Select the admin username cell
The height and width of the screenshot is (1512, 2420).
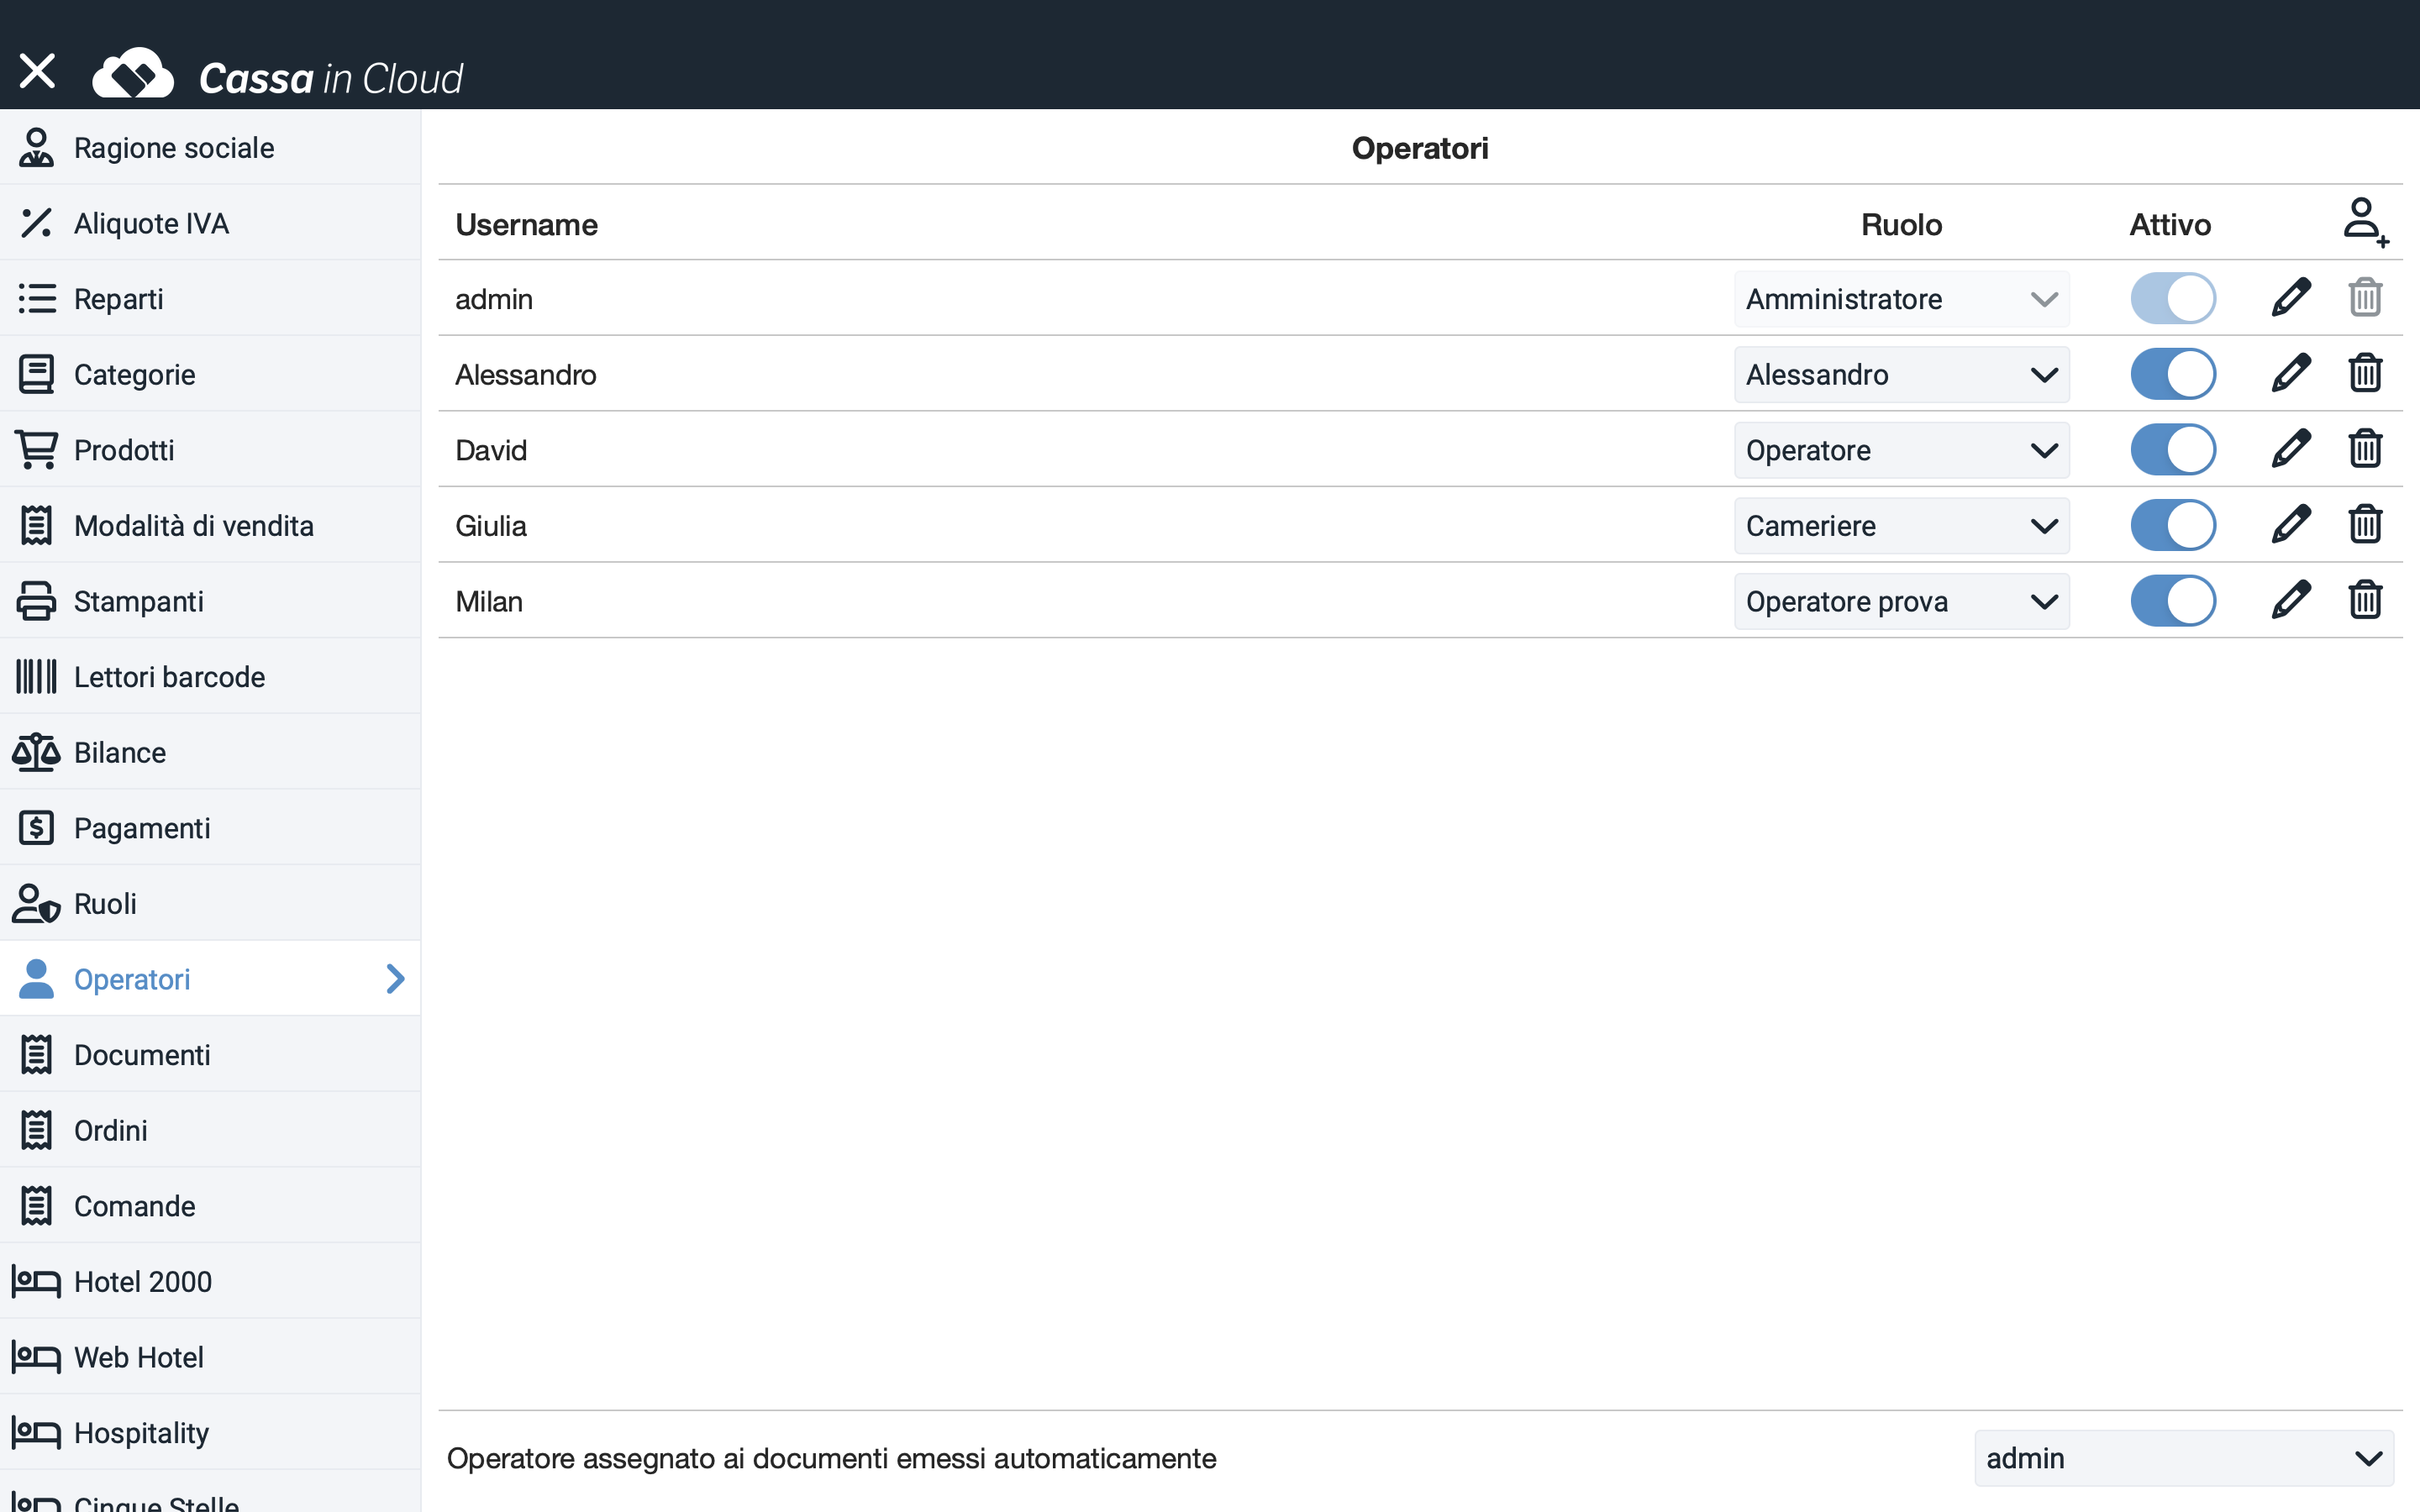[x=494, y=299]
